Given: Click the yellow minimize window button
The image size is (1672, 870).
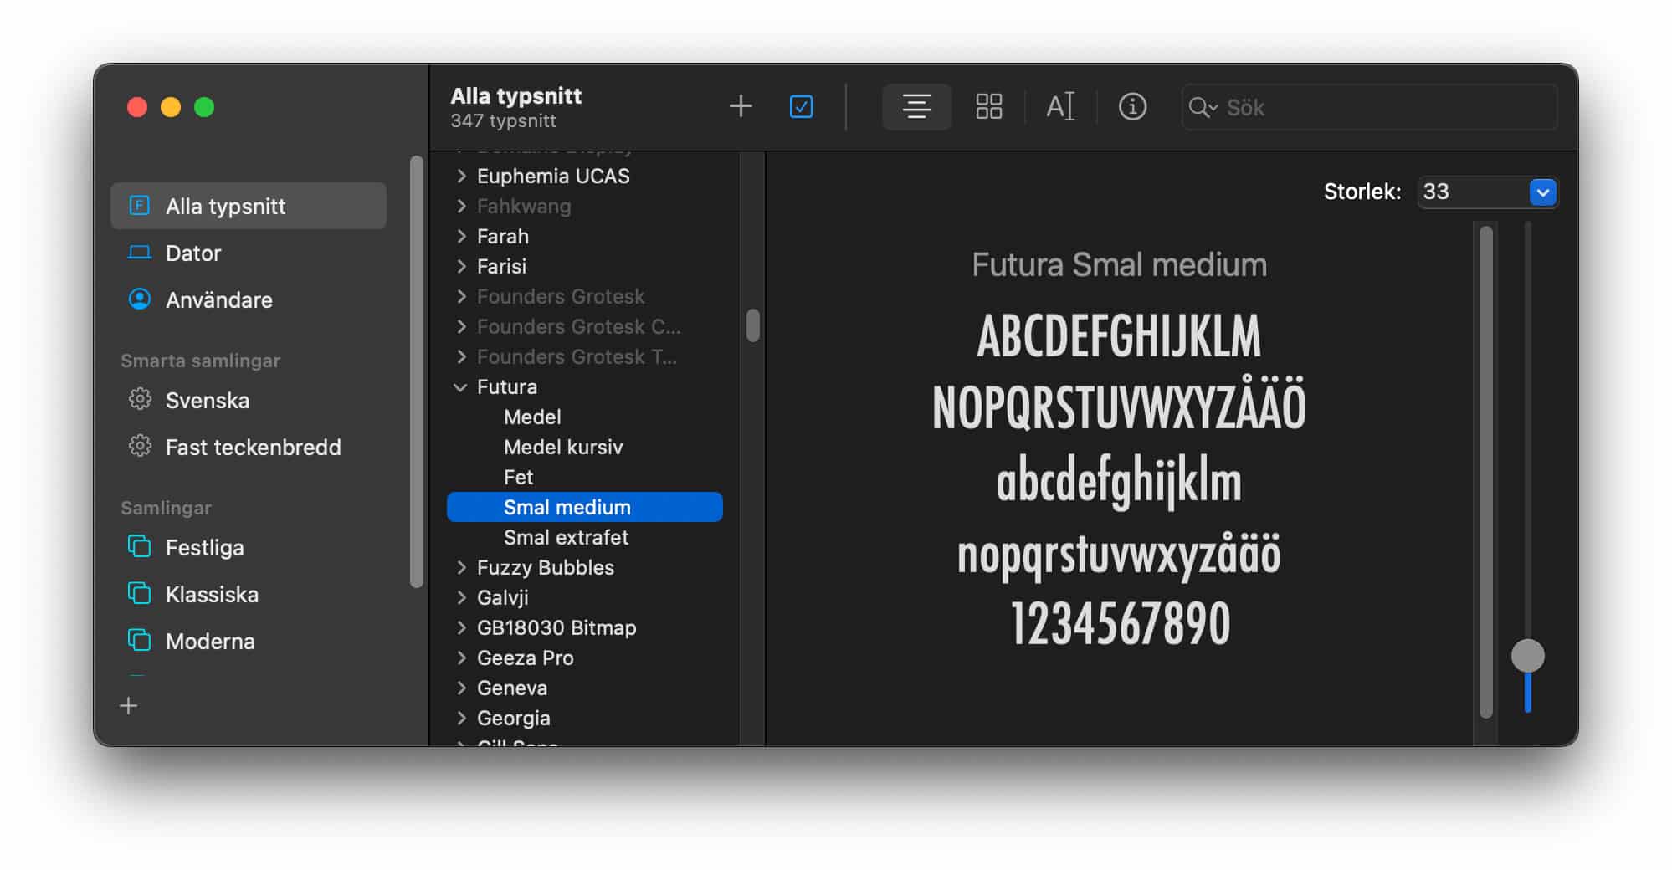Looking at the screenshot, I should (x=171, y=107).
